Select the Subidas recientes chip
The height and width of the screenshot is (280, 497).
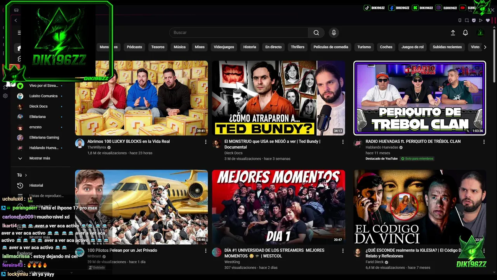point(447,47)
